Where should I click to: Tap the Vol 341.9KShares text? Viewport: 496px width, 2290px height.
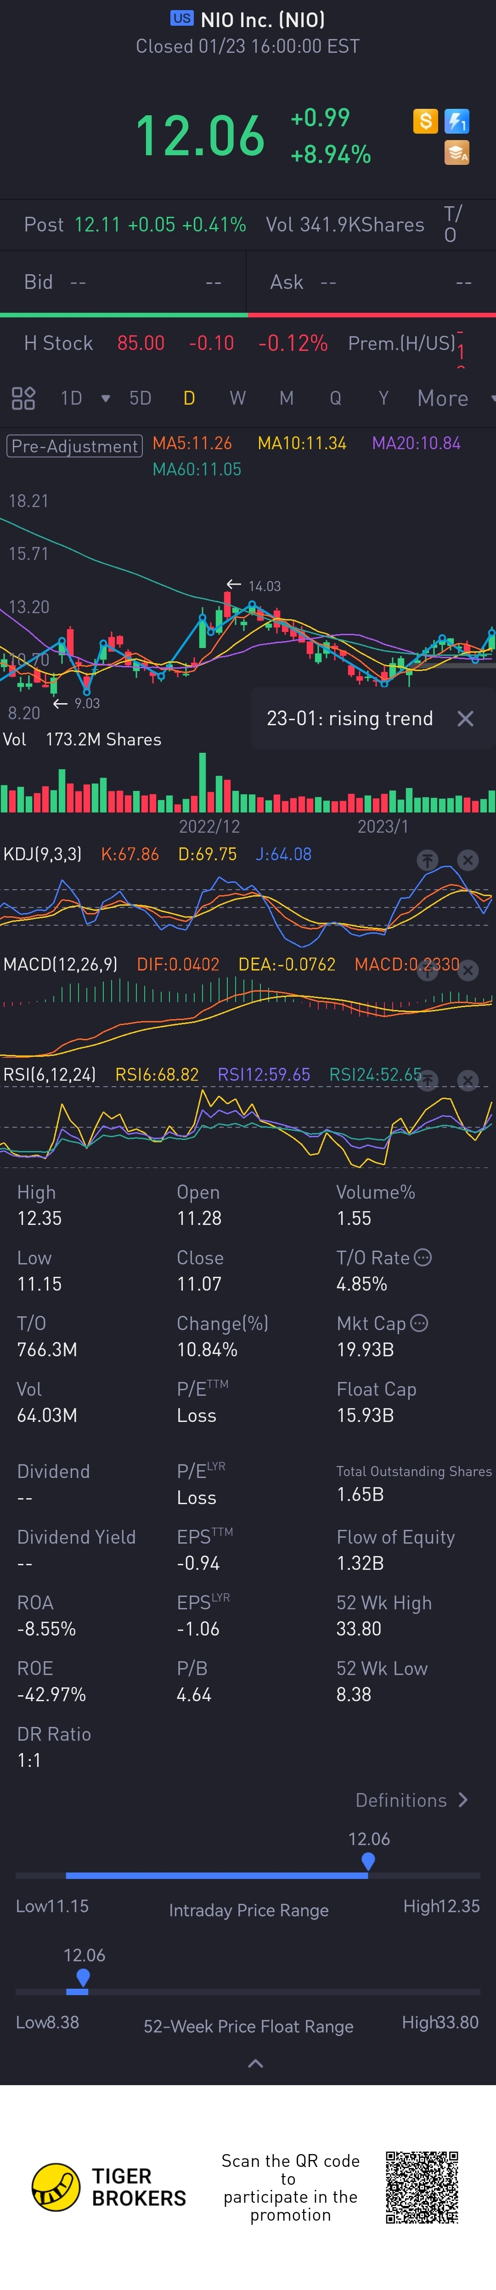pyautogui.click(x=345, y=224)
